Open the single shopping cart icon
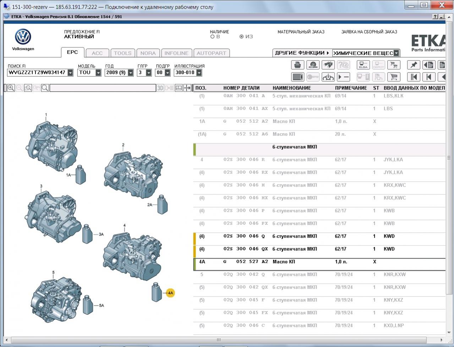 point(394,77)
